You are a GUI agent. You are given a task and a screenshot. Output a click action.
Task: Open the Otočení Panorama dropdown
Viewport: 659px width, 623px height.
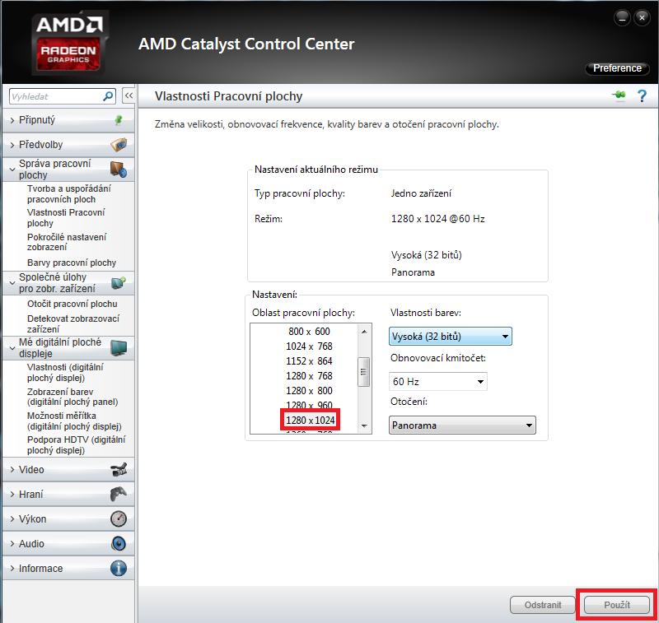(462, 425)
